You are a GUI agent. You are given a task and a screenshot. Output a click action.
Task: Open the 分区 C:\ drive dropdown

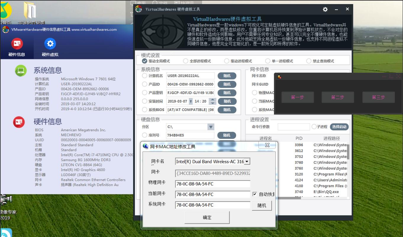point(211,127)
